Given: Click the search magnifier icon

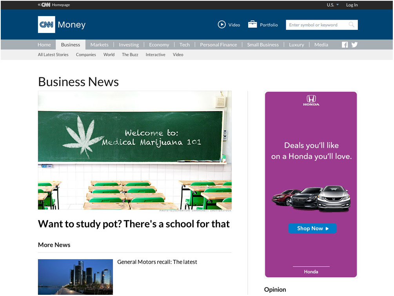Looking at the screenshot, I should [x=351, y=25].
